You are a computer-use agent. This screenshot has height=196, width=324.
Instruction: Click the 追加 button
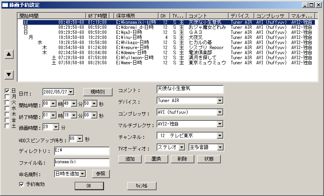pos(130,159)
